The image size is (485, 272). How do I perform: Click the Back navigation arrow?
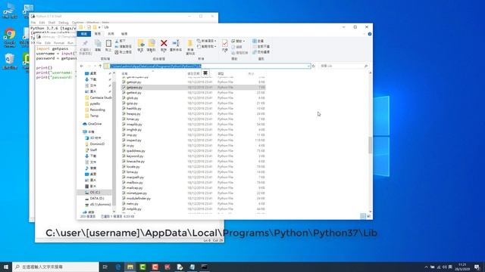click(82, 66)
